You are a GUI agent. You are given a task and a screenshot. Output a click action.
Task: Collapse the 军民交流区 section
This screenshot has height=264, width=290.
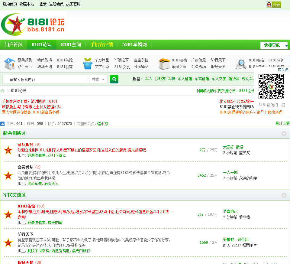284,195
